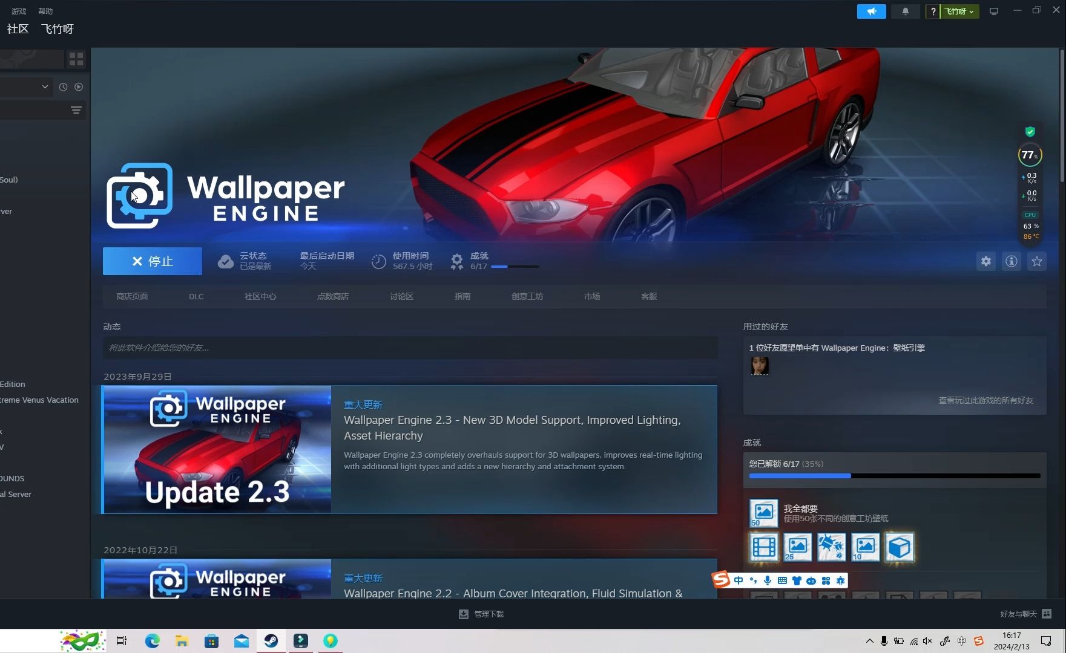Open the 创意工坊 tab
The width and height of the screenshot is (1066, 653).
527,296
